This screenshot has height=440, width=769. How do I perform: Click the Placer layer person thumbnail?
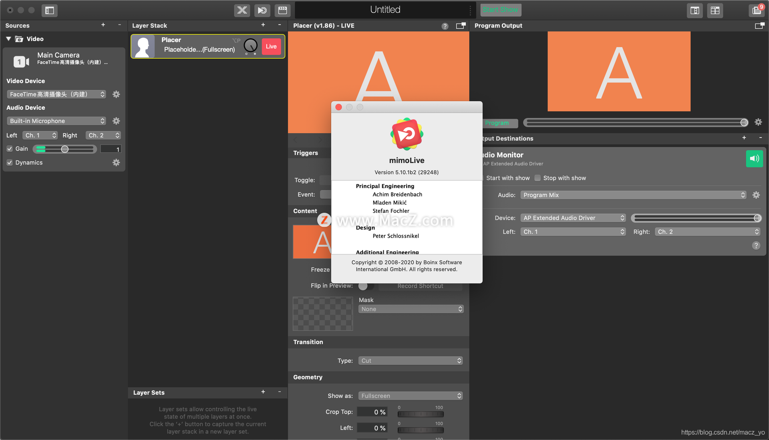point(143,46)
